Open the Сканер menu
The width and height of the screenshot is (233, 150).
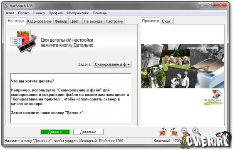coord(39,13)
